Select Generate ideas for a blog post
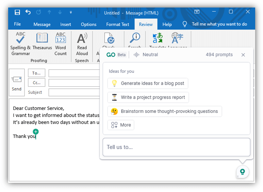Viewport: 263px width, 192px height. 148,83
